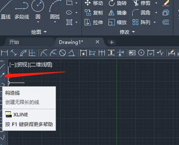
Task: Switch to the 开始 tab
Action: click(x=14, y=42)
